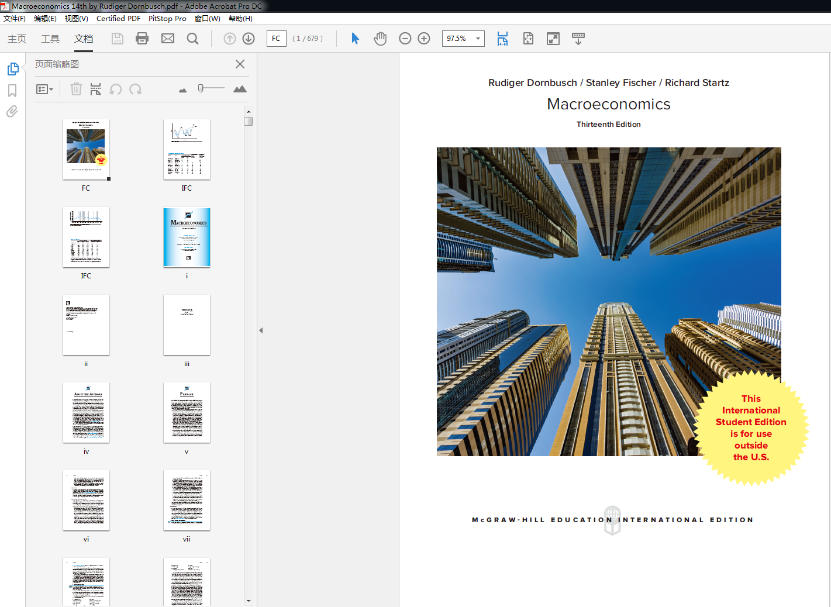Go to previous page up arrow

[230, 39]
